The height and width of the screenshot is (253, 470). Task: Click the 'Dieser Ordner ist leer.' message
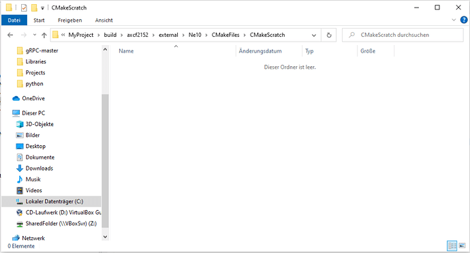[x=290, y=68]
